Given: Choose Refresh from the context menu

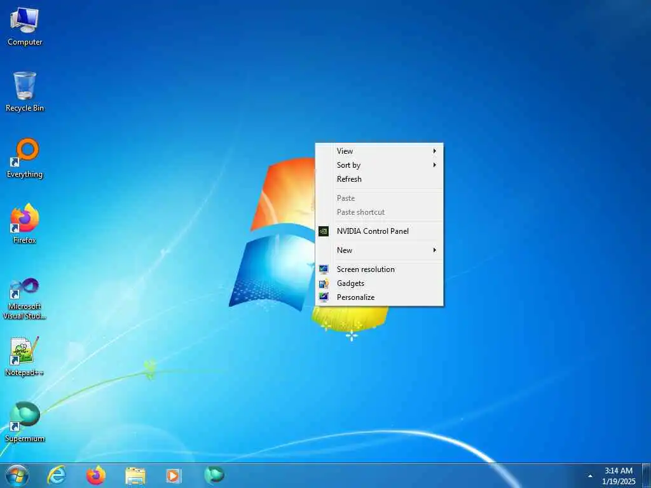Looking at the screenshot, I should 379,179.
